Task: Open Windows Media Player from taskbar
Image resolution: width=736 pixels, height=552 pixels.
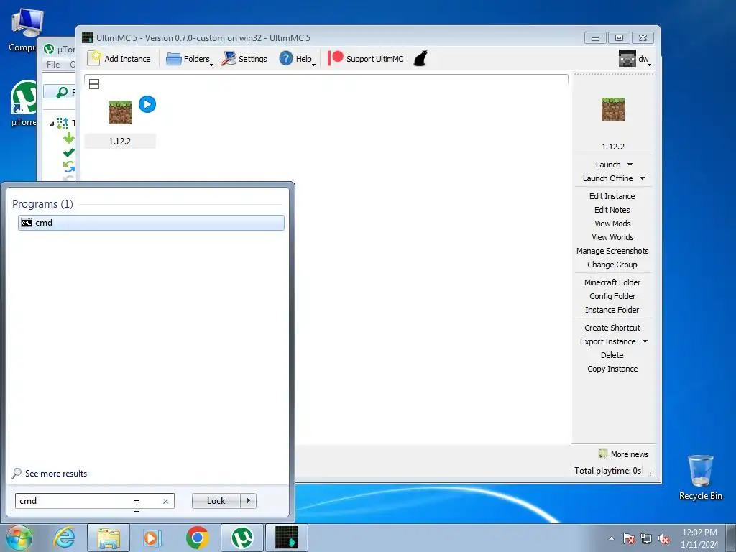Action: pos(152,538)
